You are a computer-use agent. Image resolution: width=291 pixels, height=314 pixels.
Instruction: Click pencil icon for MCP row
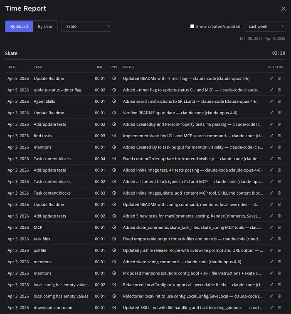tap(271, 227)
